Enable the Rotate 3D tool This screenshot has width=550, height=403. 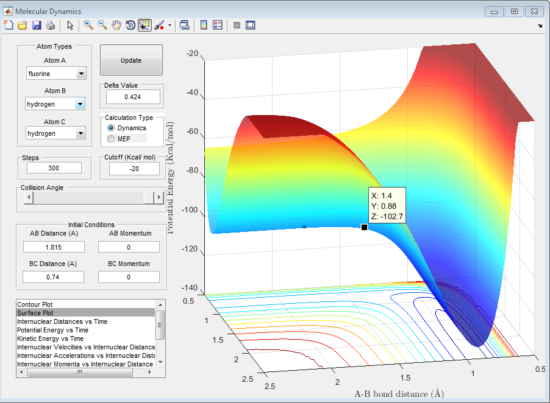[130, 25]
